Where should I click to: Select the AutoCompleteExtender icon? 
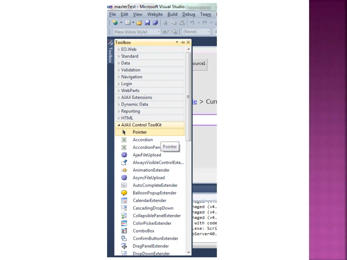click(124, 185)
